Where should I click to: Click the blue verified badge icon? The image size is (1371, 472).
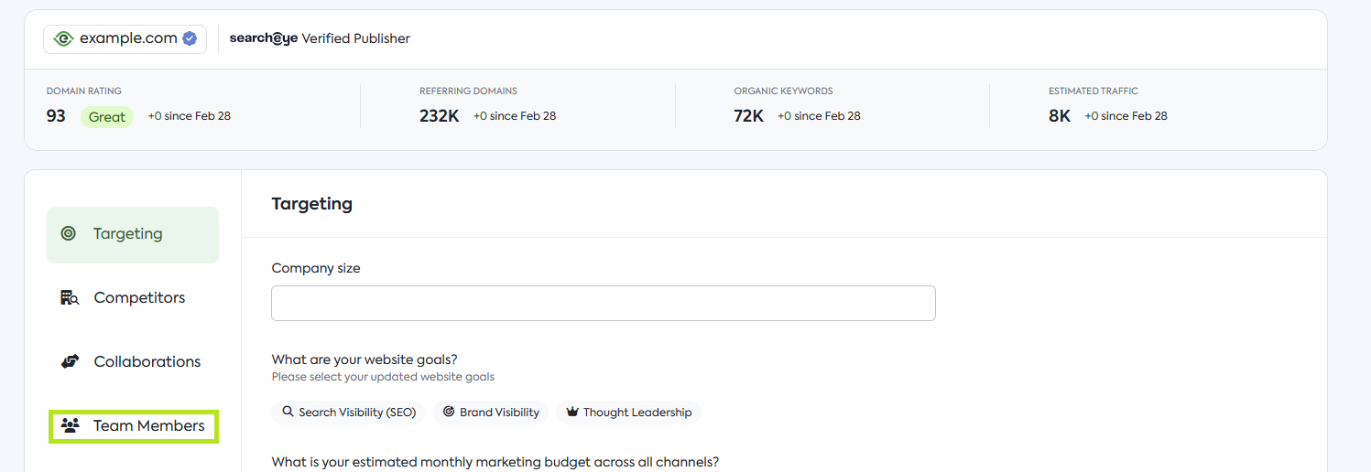coord(190,38)
